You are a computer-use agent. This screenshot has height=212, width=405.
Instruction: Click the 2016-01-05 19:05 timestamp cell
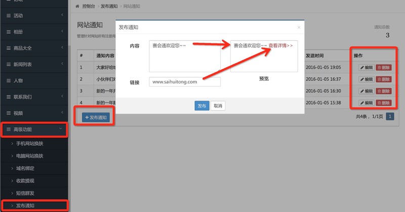323,67
